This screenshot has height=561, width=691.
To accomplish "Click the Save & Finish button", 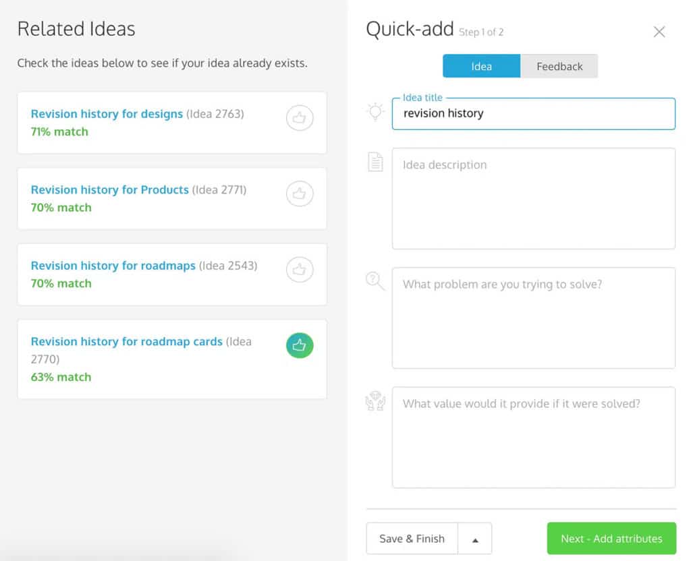I will coord(412,538).
